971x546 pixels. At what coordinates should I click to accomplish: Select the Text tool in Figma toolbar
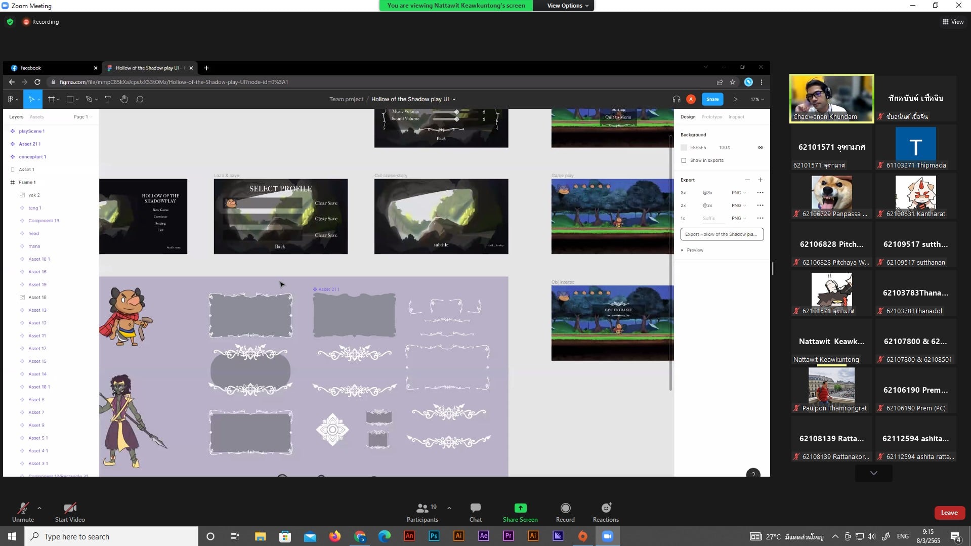pos(108,99)
